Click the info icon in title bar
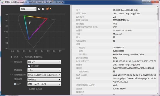 point(3,2)
